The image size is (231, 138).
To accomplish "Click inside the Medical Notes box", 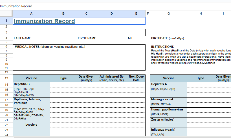I will point(79,59).
